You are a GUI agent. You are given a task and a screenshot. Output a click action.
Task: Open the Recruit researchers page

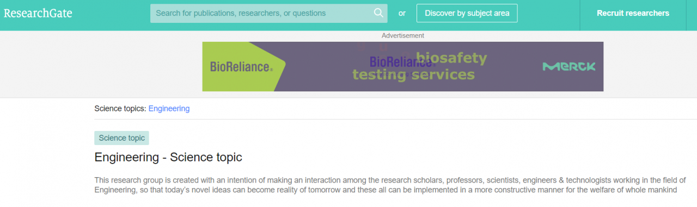click(x=633, y=13)
